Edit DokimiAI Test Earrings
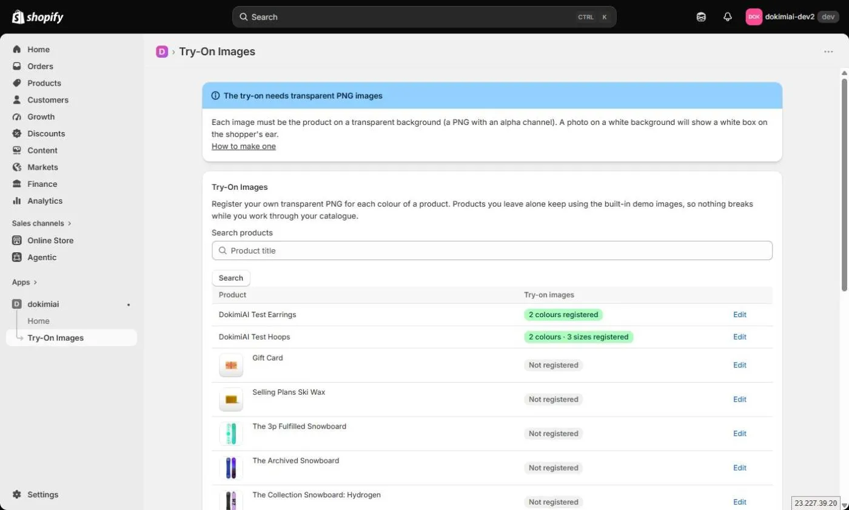The height and width of the screenshot is (510, 849). 740,315
